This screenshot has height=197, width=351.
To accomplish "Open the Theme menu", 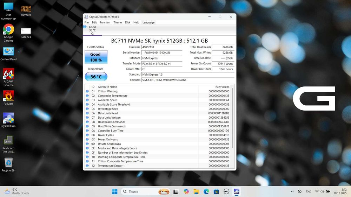I will point(118,22).
